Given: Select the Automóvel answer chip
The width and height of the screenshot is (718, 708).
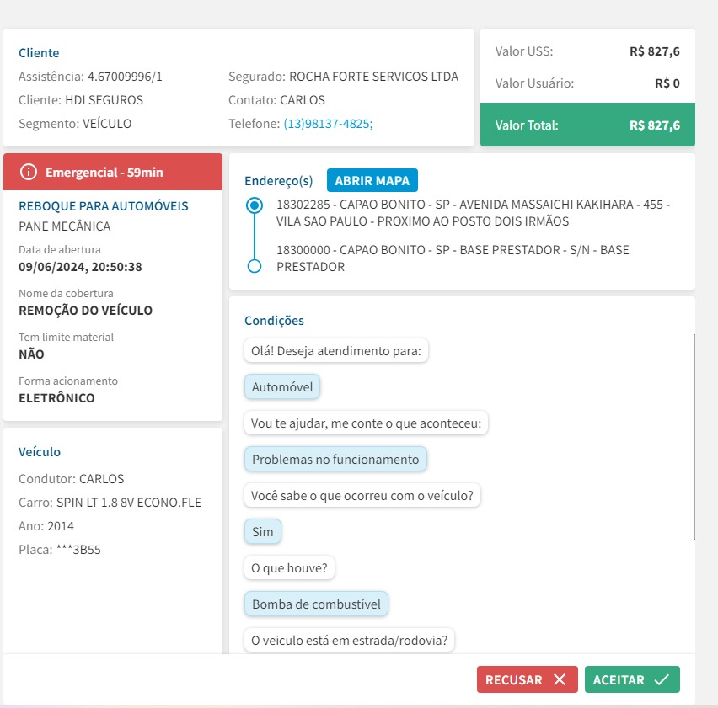Looking at the screenshot, I should point(282,387).
